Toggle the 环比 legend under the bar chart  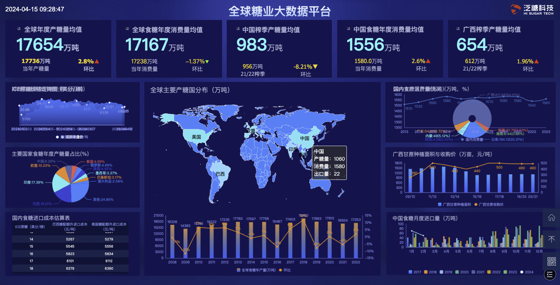[x=284, y=270]
